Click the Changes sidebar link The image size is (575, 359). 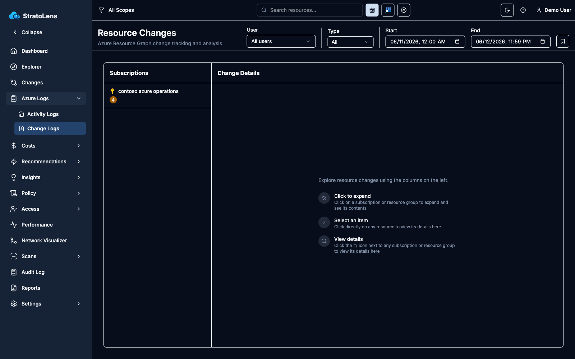click(46, 83)
